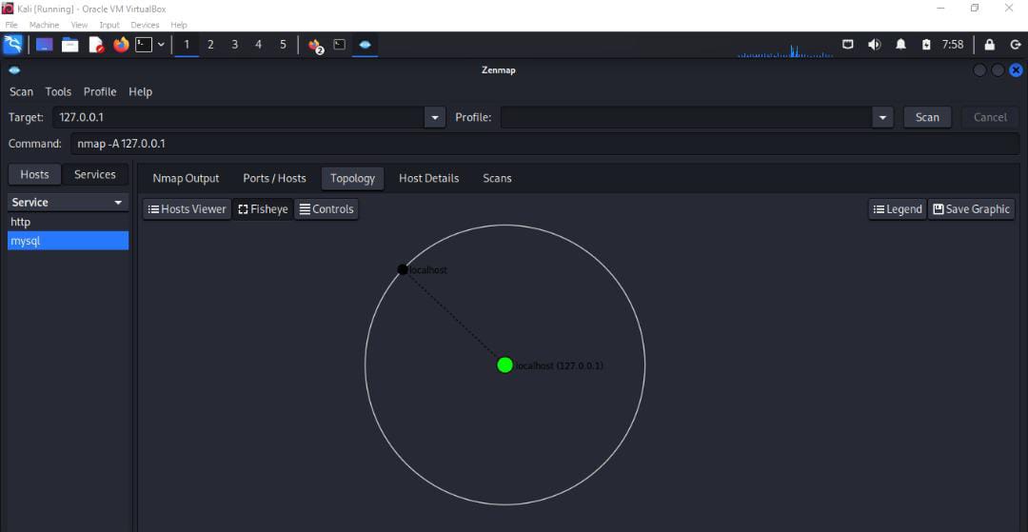Switch to the Services list button
The height and width of the screenshot is (532, 1028).
click(x=95, y=174)
